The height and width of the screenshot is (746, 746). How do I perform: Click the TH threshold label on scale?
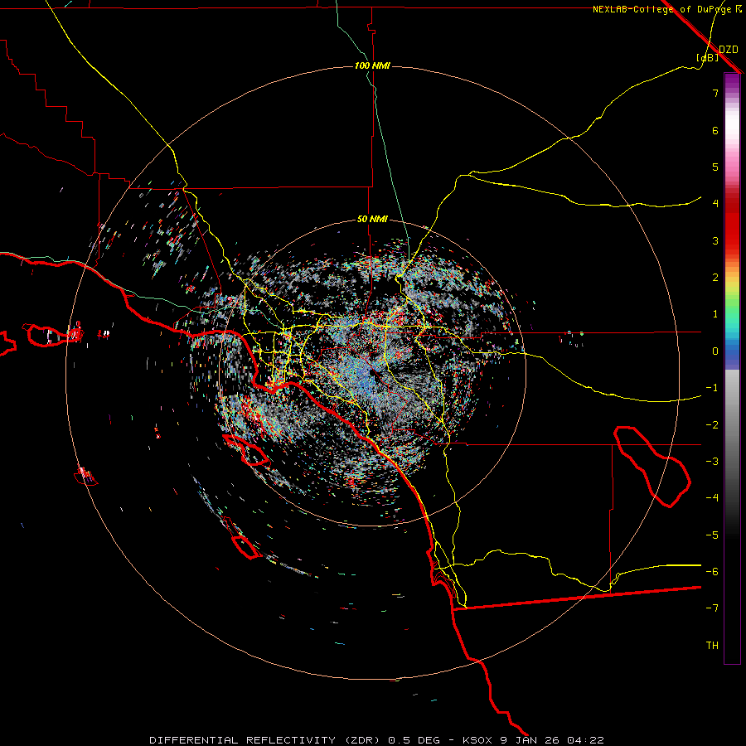point(712,646)
